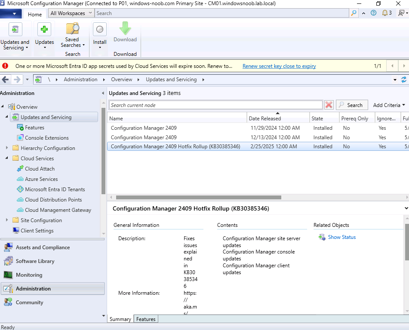This screenshot has height=330, width=409.
Task: Select the 12/13/2024 Configuration Manager 2409 row
Action: pos(258,137)
